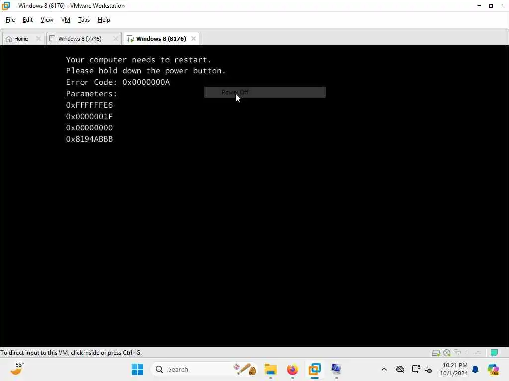Open the monitor app icon on taskbar
Screen dimensions: 509x381
(x=336, y=369)
